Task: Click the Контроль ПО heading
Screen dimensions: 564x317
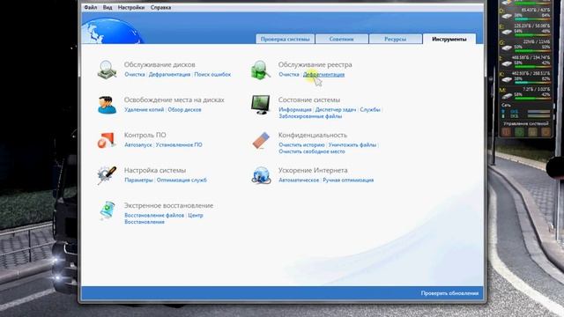Action: (x=145, y=135)
